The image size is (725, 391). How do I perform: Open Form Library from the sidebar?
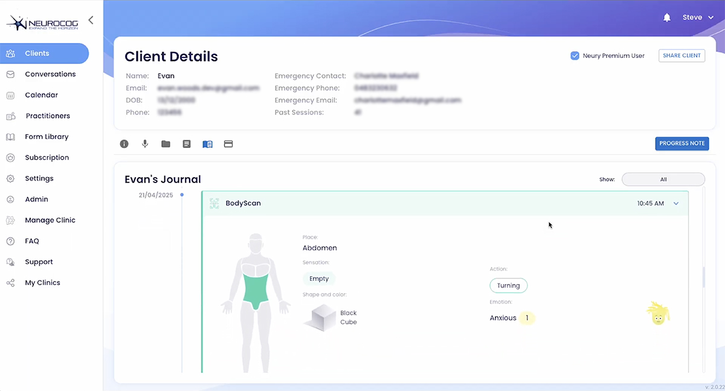47,137
